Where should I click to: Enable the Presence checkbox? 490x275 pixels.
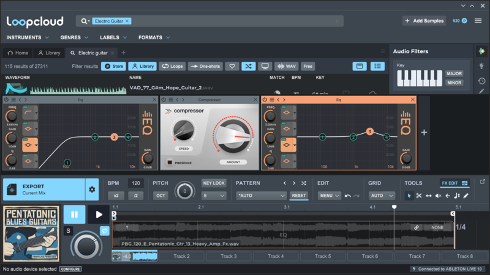click(x=170, y=163)
